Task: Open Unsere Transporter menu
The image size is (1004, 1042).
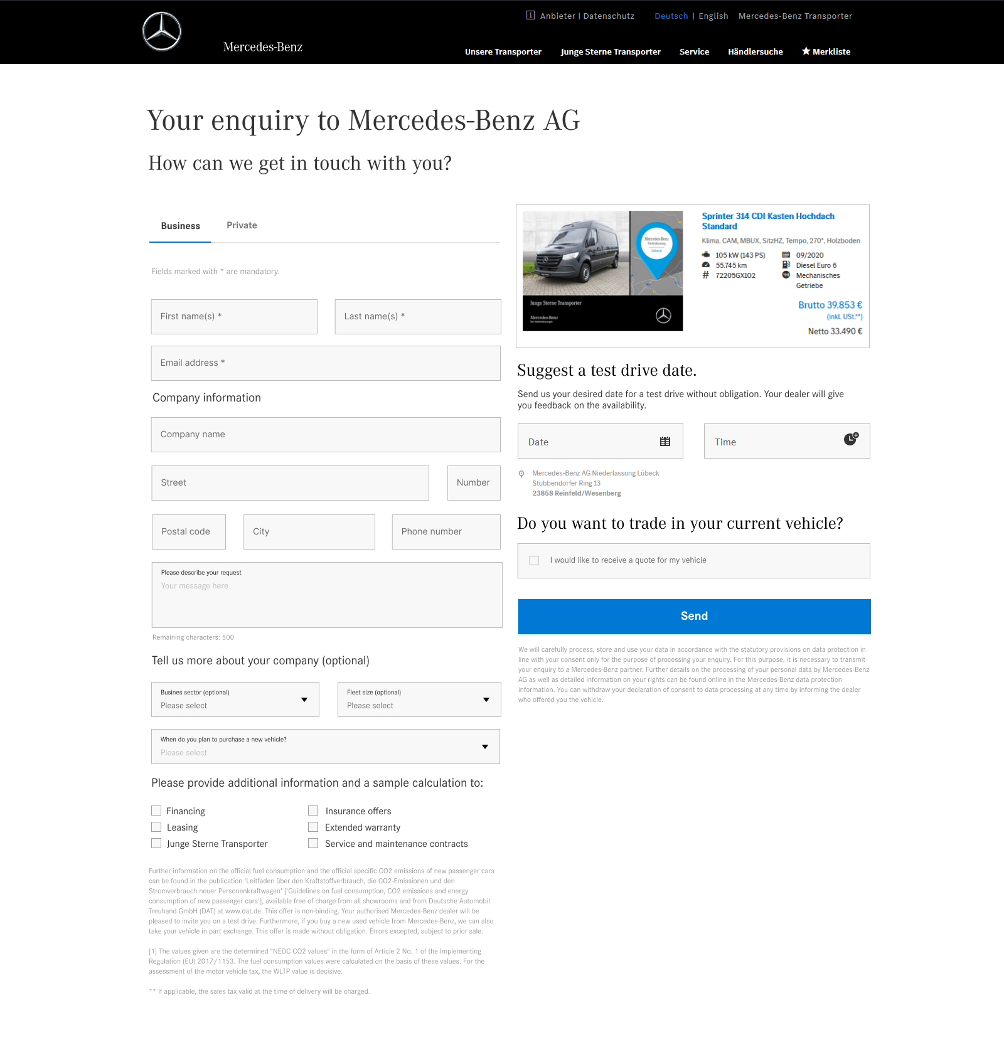Action: pos(503,51)
